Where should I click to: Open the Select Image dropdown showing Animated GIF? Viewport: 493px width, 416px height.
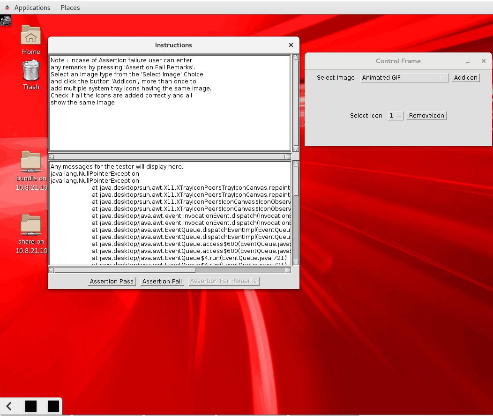pos(404,78)
